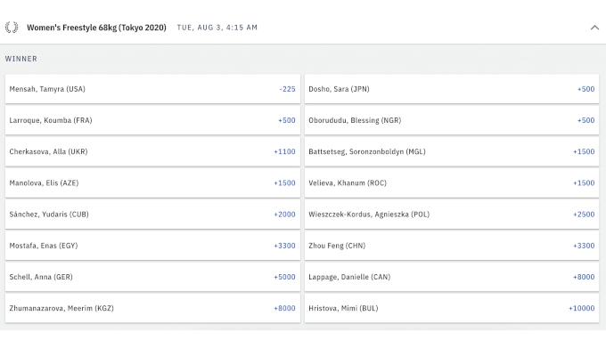Choose Zhou Feng (CHN) at +3300
Viewport: 606px width, 340px height.
452,246
